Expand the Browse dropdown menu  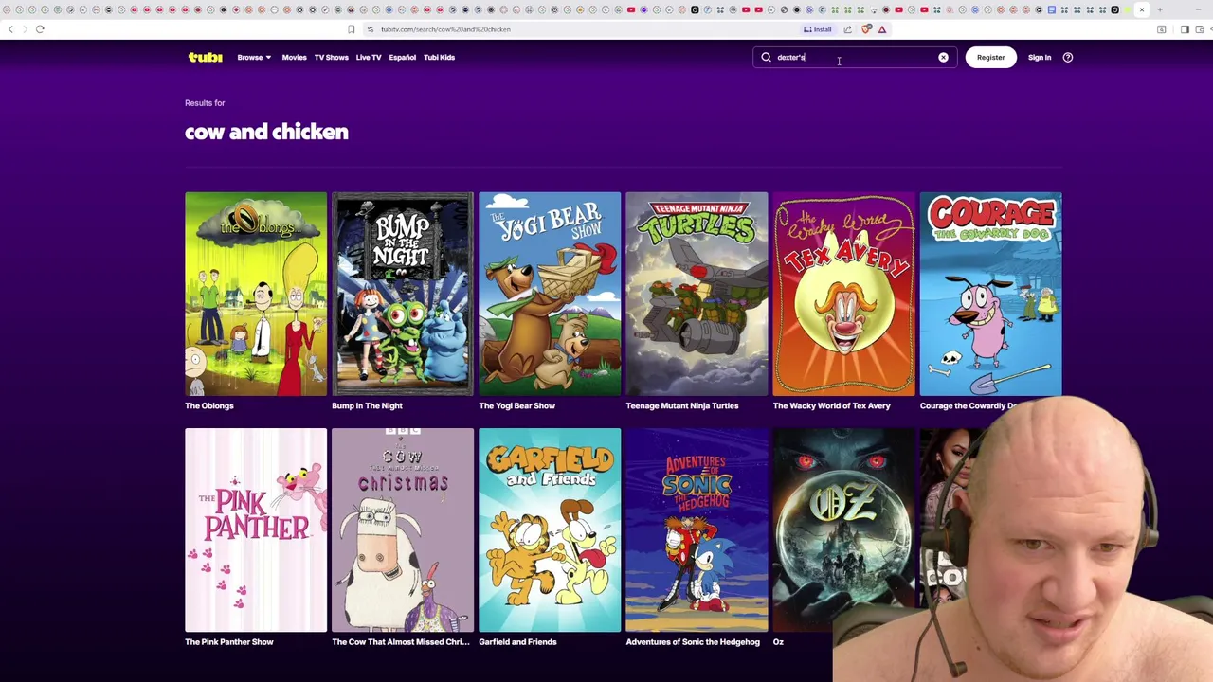[x=254, y=57]
